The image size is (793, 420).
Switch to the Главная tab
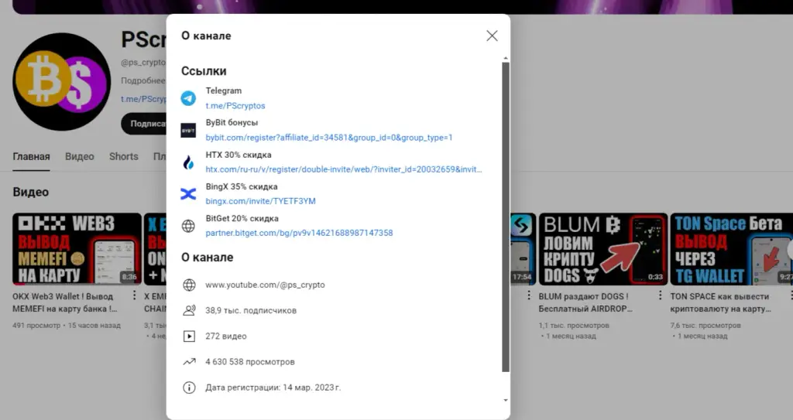click(31, 157)
